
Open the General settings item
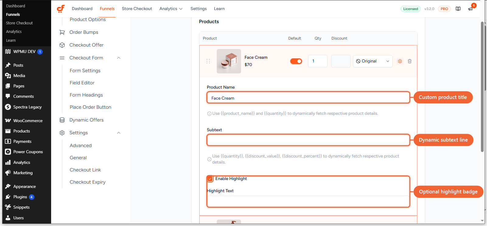tap(78, 158)
